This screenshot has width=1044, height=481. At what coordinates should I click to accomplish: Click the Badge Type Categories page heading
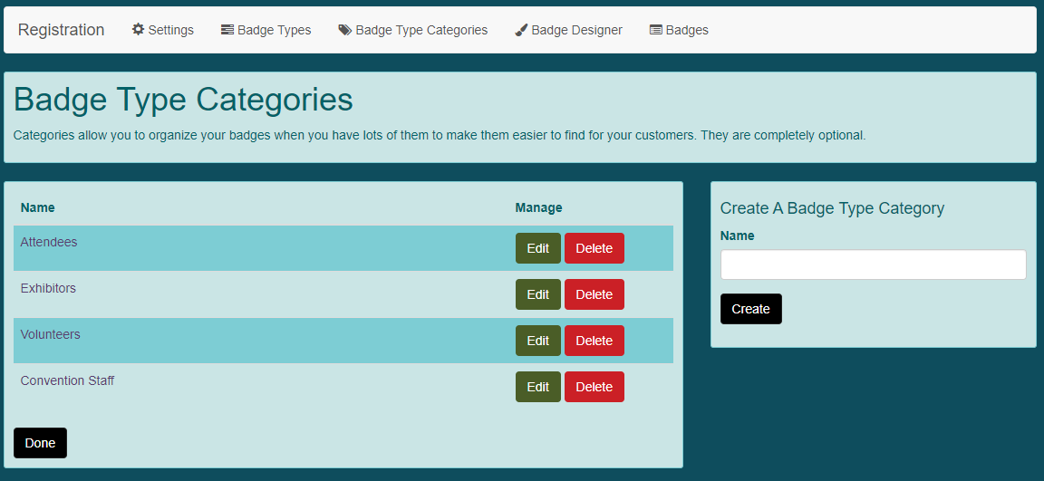click(183, 100)
